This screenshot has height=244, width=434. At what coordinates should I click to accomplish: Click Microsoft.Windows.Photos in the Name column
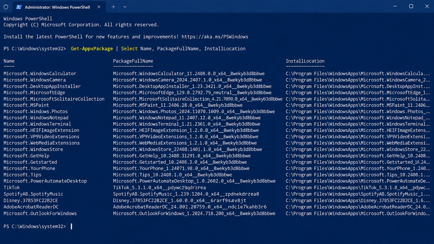point(36,111)
